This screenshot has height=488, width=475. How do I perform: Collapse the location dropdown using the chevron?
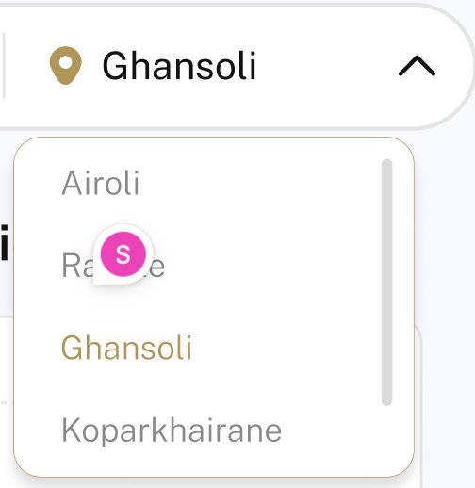[x=417, y=66]
